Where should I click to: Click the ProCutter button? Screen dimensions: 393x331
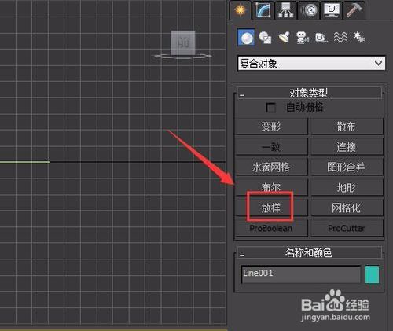coord(347,228)
